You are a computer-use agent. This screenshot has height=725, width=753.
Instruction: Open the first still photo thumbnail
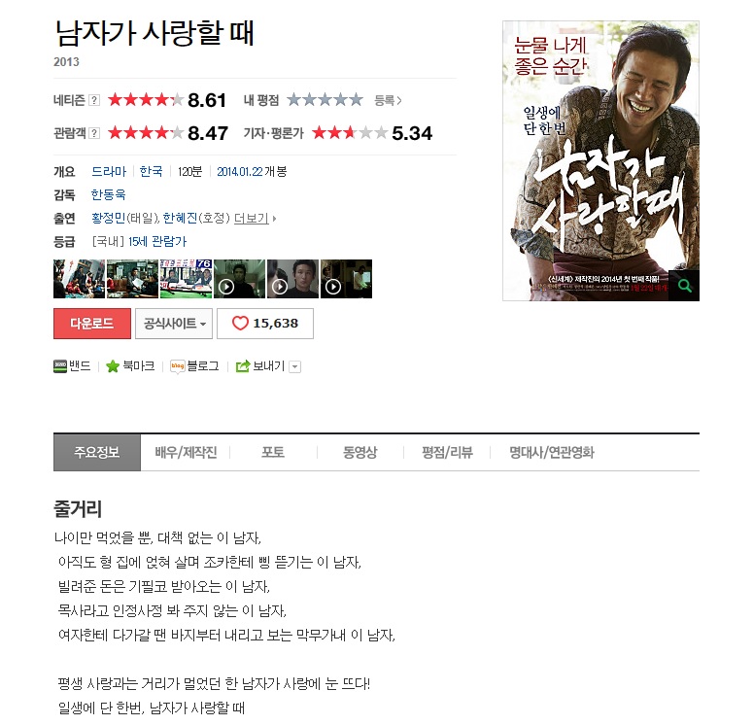click(x=79, y=279)
